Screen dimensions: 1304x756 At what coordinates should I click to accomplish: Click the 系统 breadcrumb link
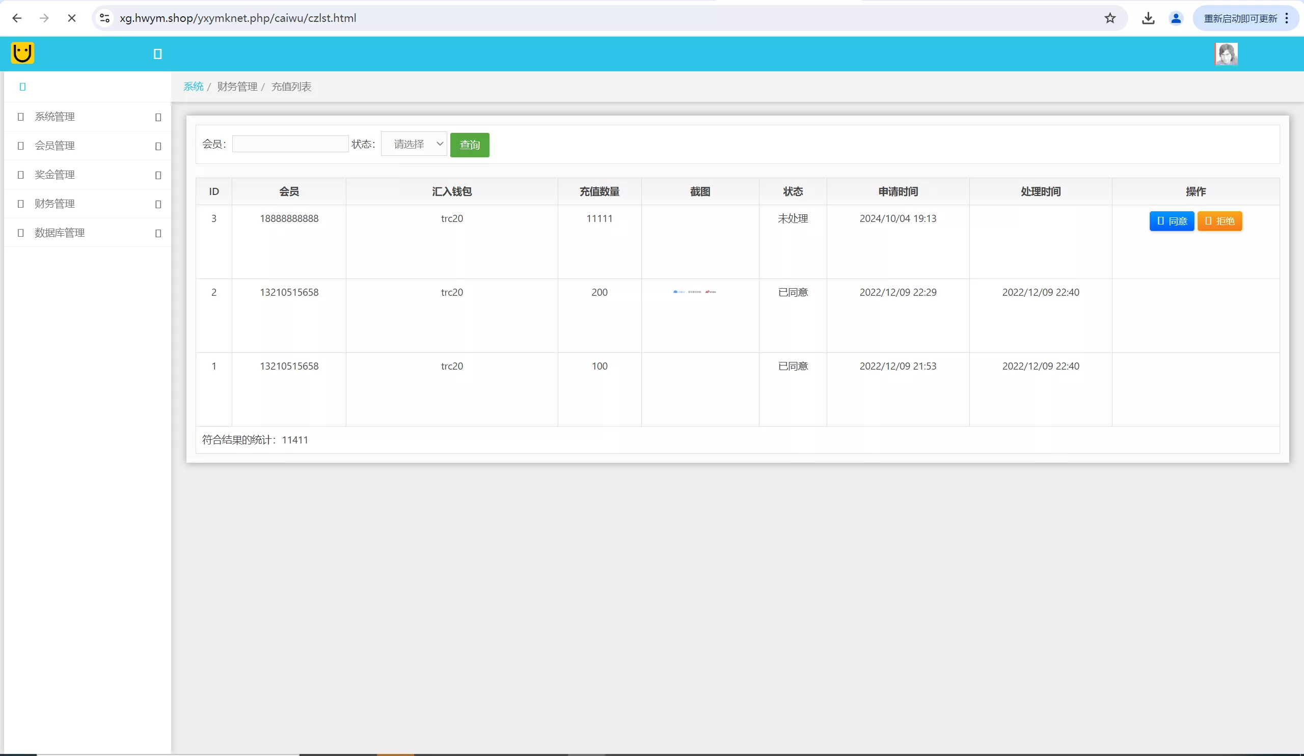pyautogui.click(x=193, y=87)
